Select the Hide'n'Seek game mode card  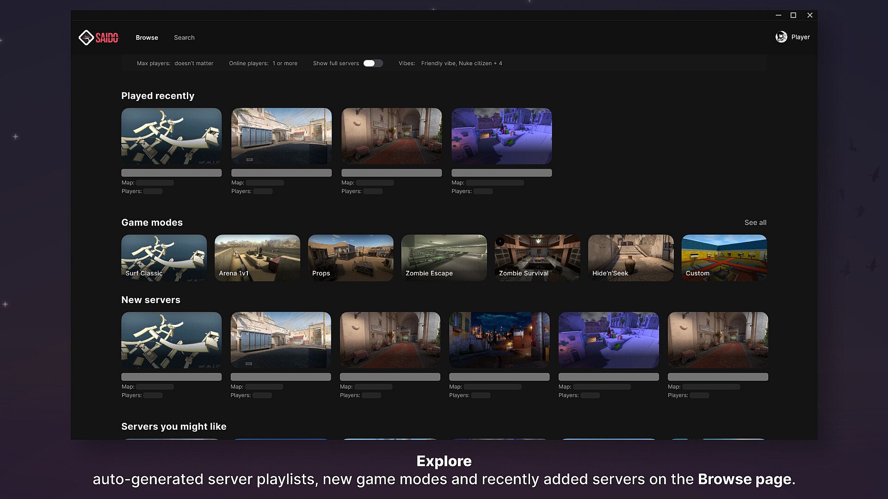630,258
